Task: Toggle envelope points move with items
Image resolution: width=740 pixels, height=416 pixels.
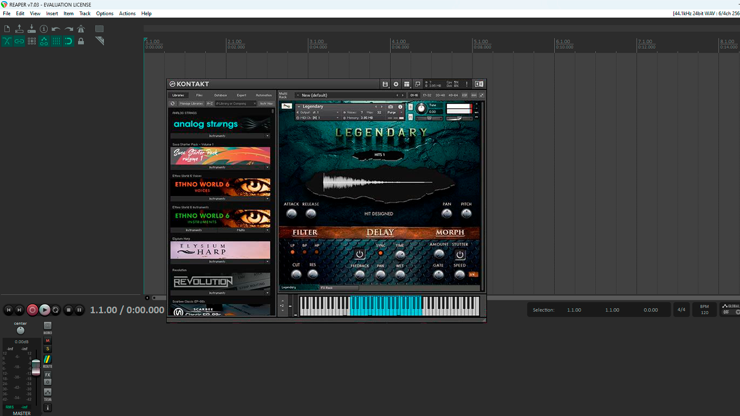Action: coord(44,41)
